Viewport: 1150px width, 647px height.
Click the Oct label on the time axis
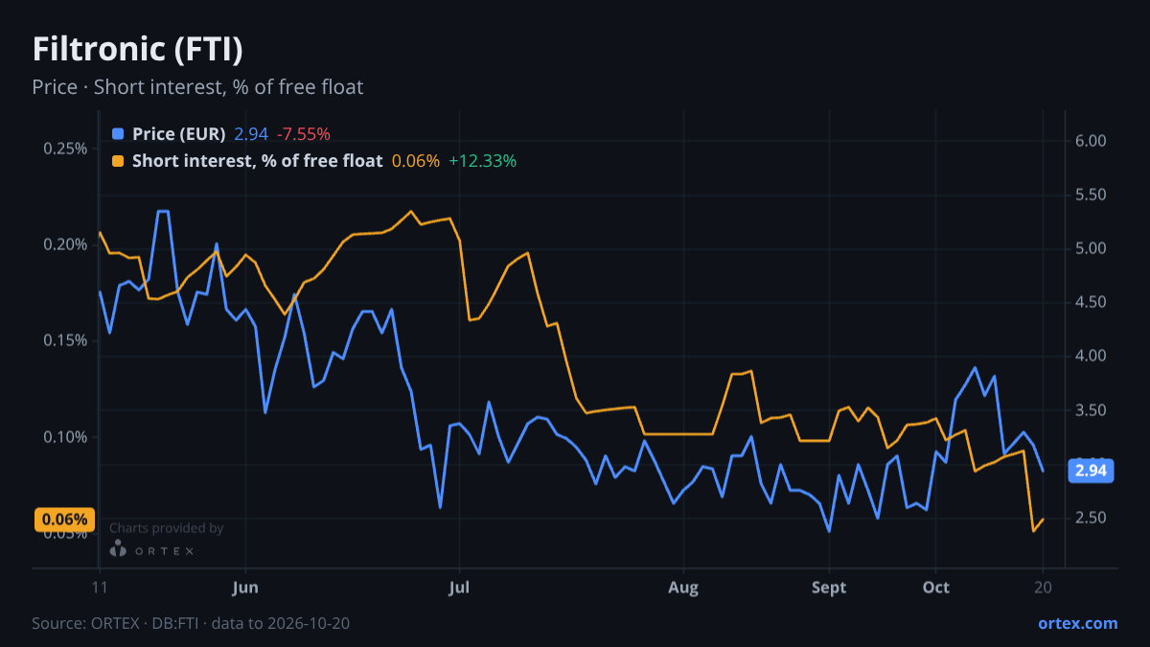coord(936,588)
